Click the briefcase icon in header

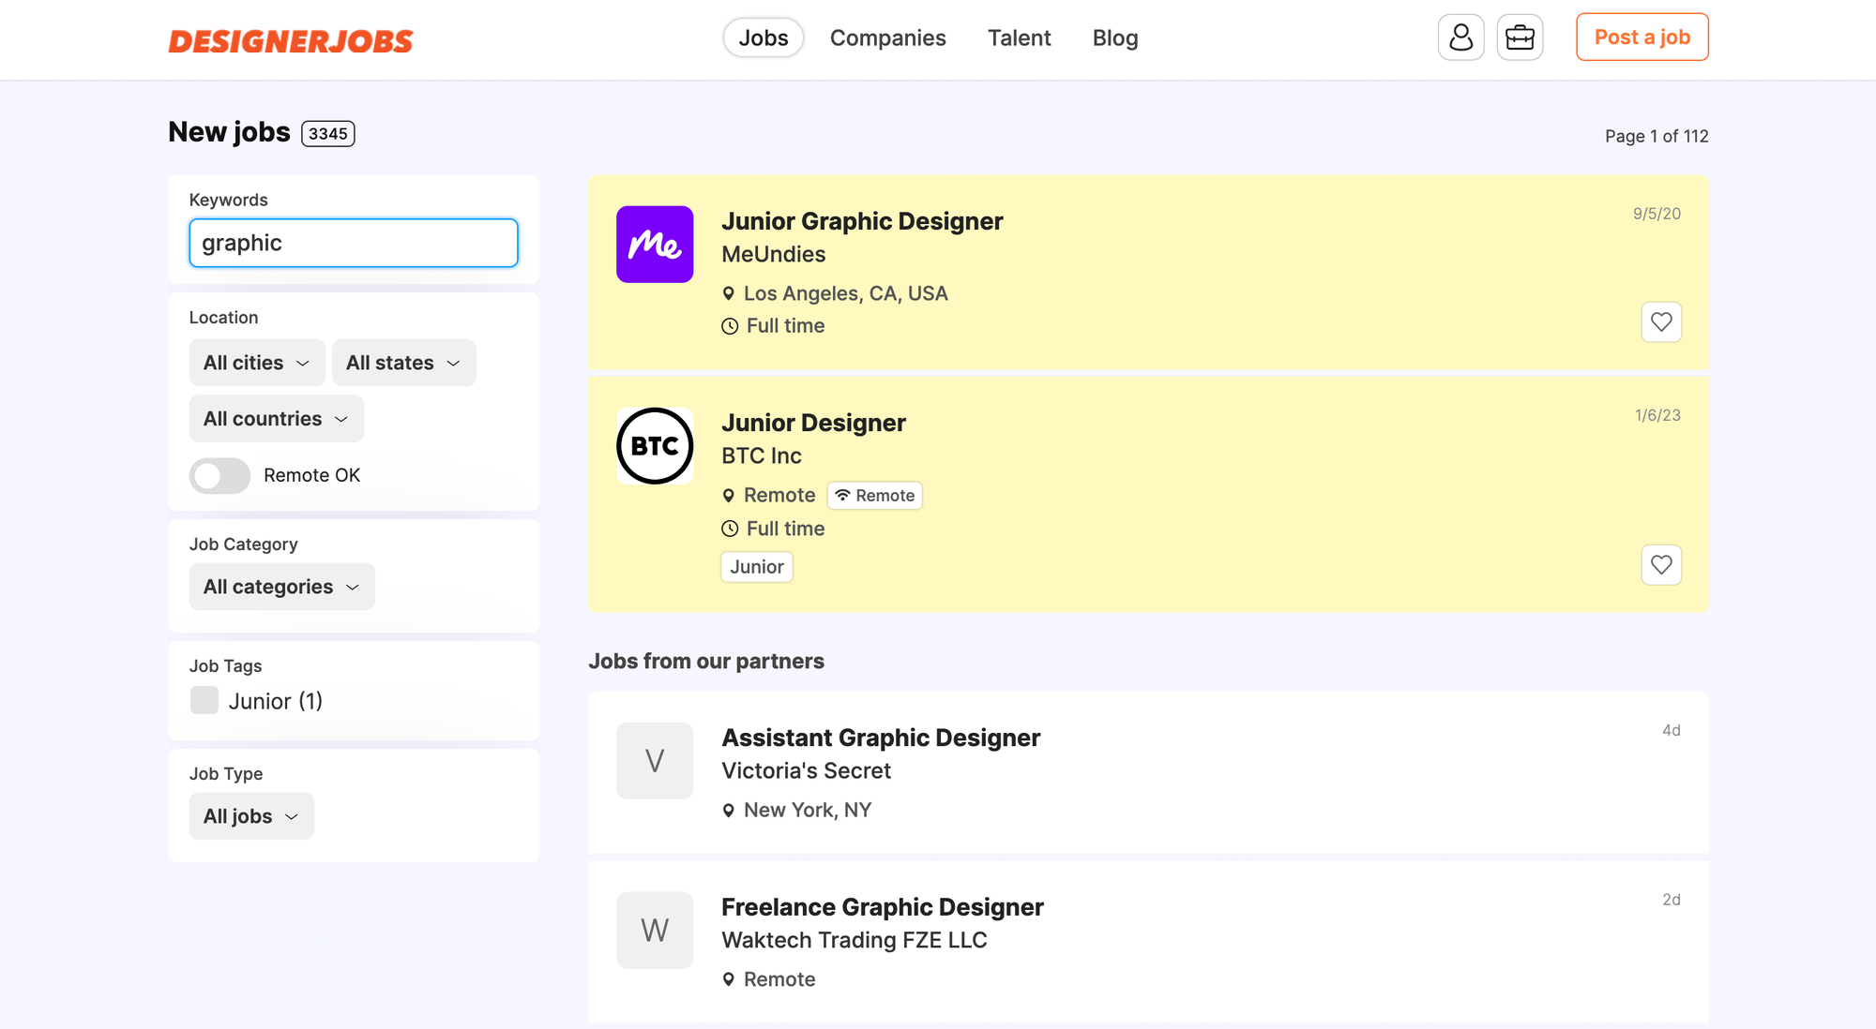pyautogui.click(x=1520, y=37)
